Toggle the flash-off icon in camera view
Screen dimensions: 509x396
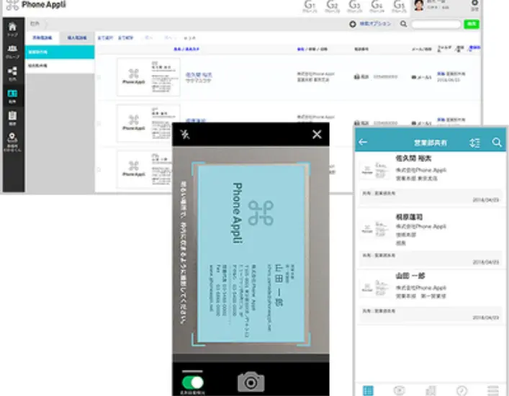(185, 134)
